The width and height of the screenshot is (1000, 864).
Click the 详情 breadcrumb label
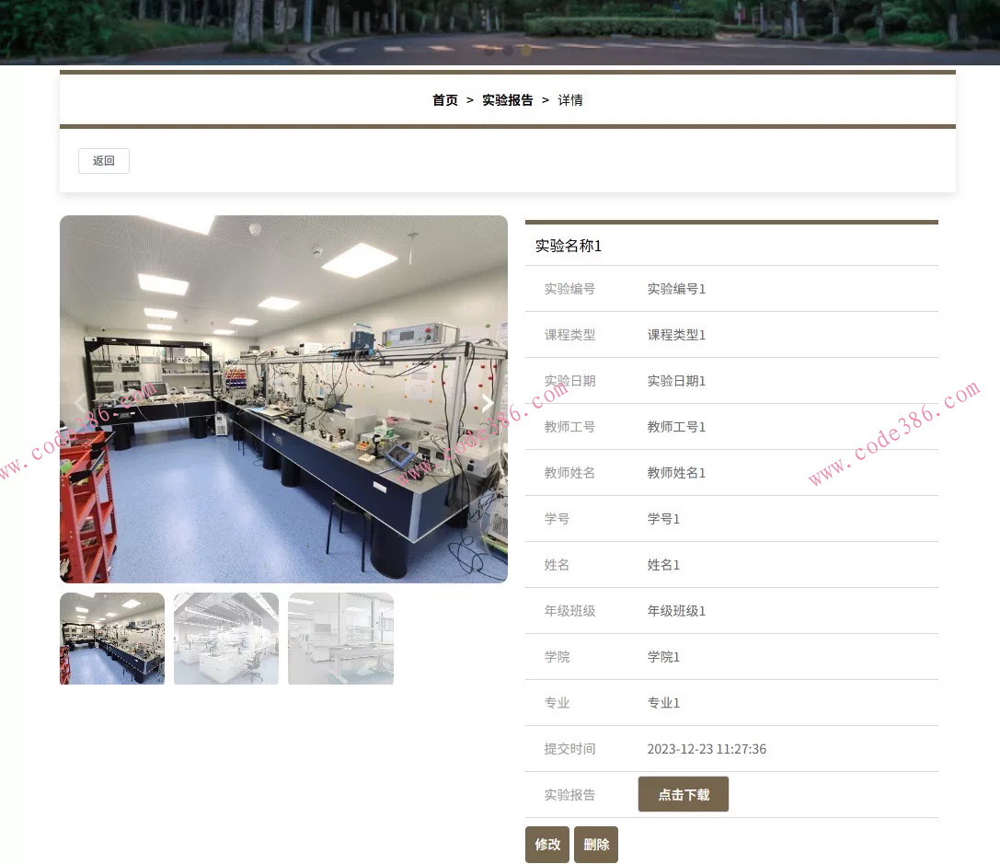(x=569, y=100)
